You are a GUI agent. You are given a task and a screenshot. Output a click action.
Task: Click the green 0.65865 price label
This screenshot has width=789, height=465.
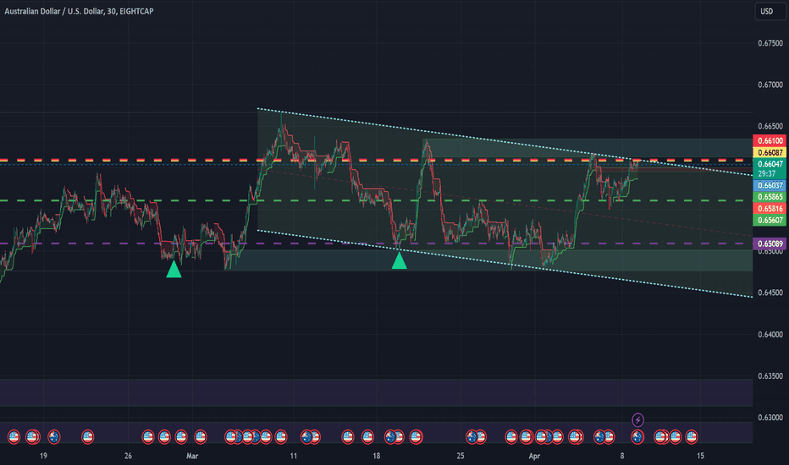[770, 196]
